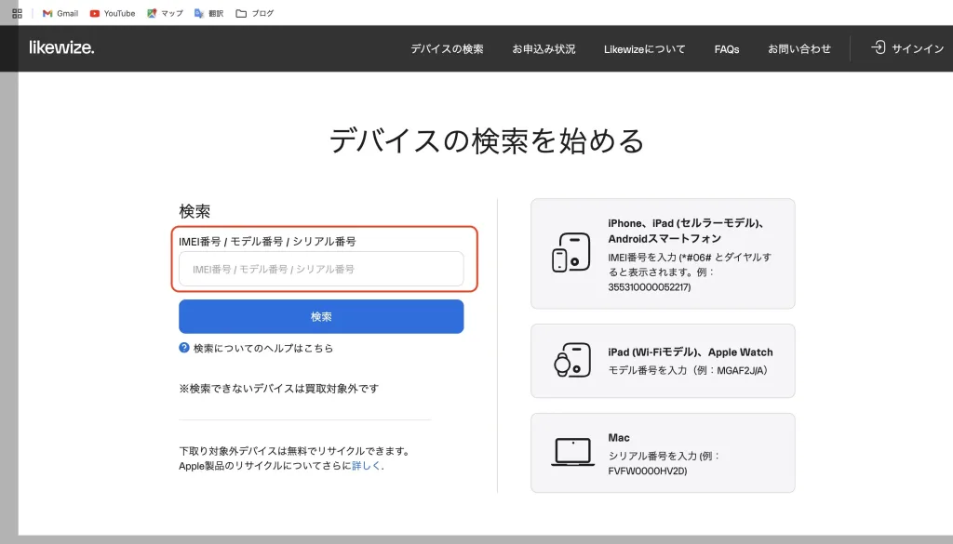Click the デバイスの検索を始める heading

point(486,140)
